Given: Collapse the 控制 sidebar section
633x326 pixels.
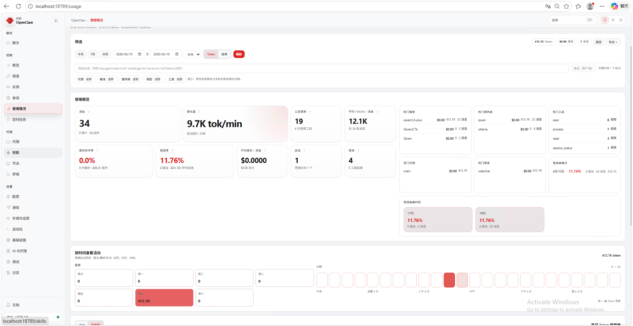Looking at the screenshot, I should [x=33, y=55].
